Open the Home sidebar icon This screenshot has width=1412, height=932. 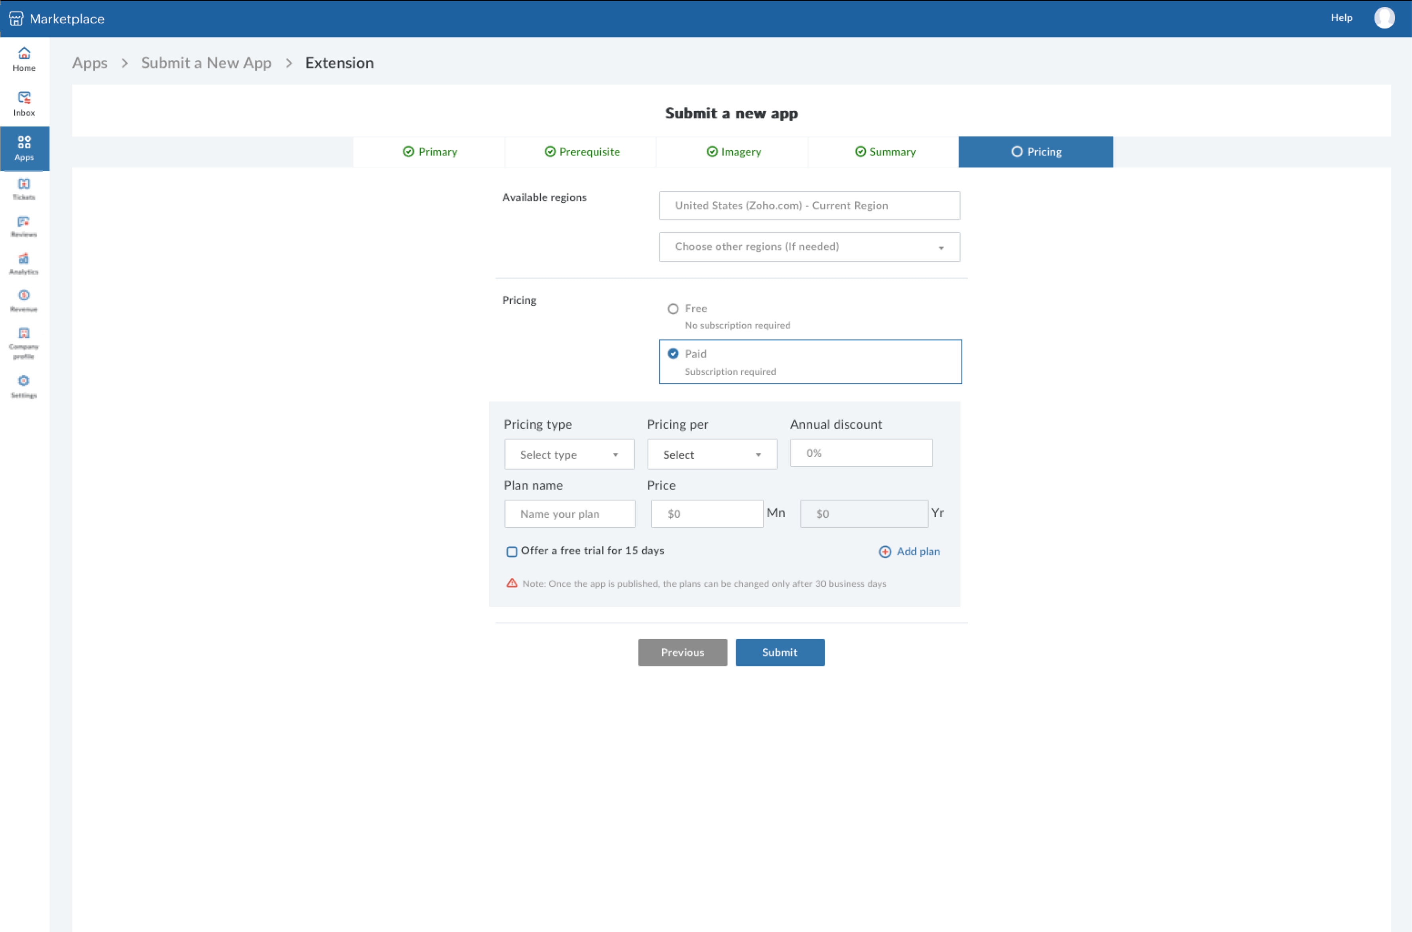24,59
